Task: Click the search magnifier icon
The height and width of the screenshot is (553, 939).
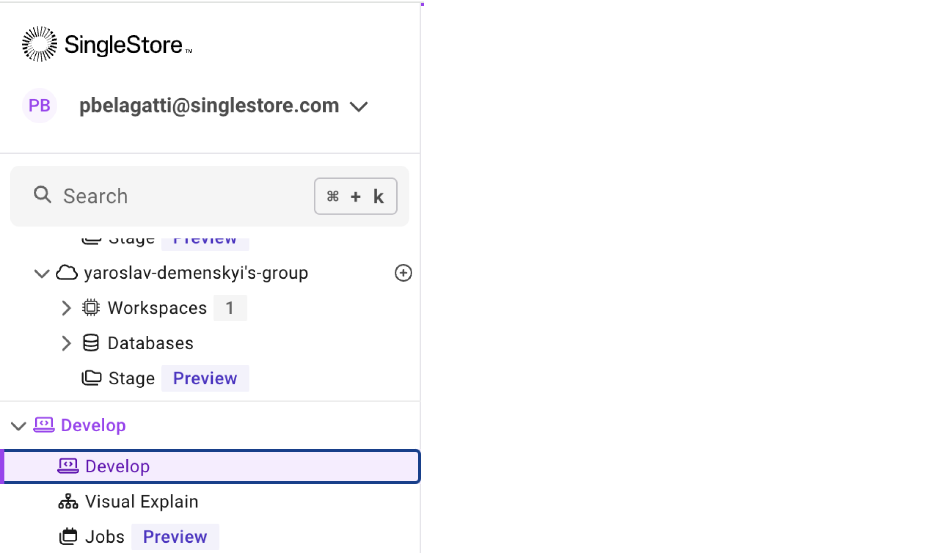Action: click(42, 195)
